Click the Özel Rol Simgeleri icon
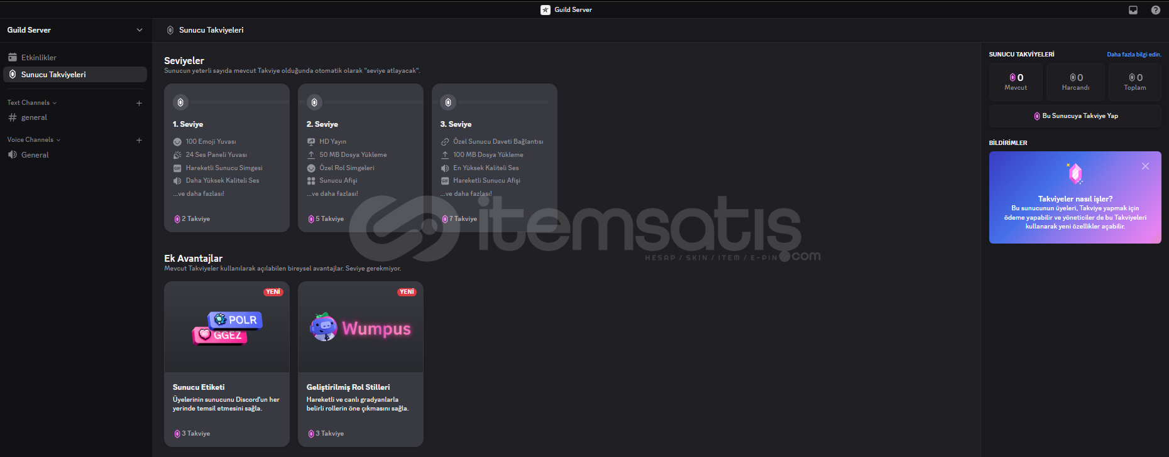The width and height of the screenshot is (1169, 457). coord(311,168)
